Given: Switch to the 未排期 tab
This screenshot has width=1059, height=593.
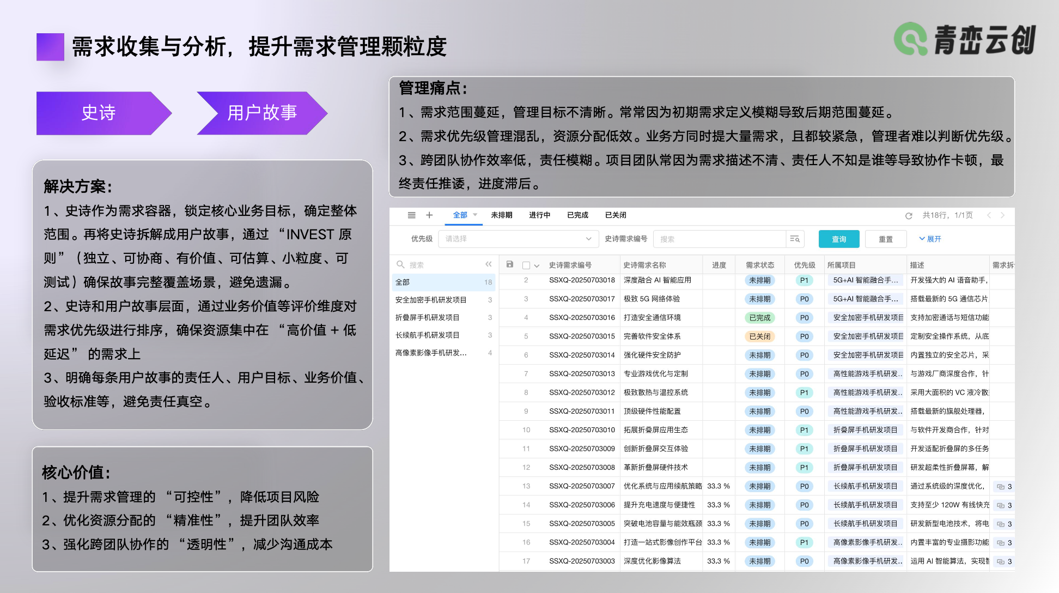Looking at the screenshot, I should (501, 215).
